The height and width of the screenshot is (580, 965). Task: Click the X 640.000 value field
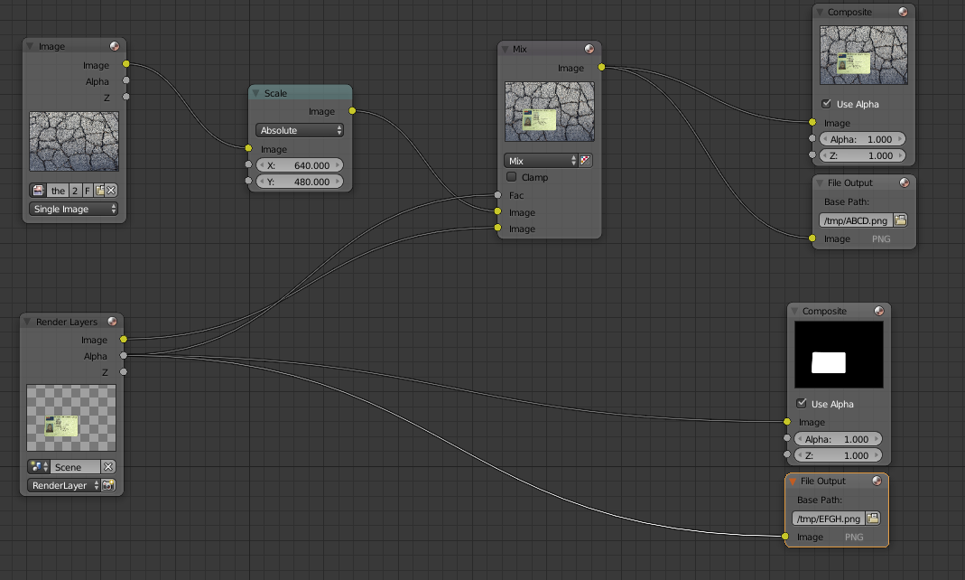tap(300, 165)
